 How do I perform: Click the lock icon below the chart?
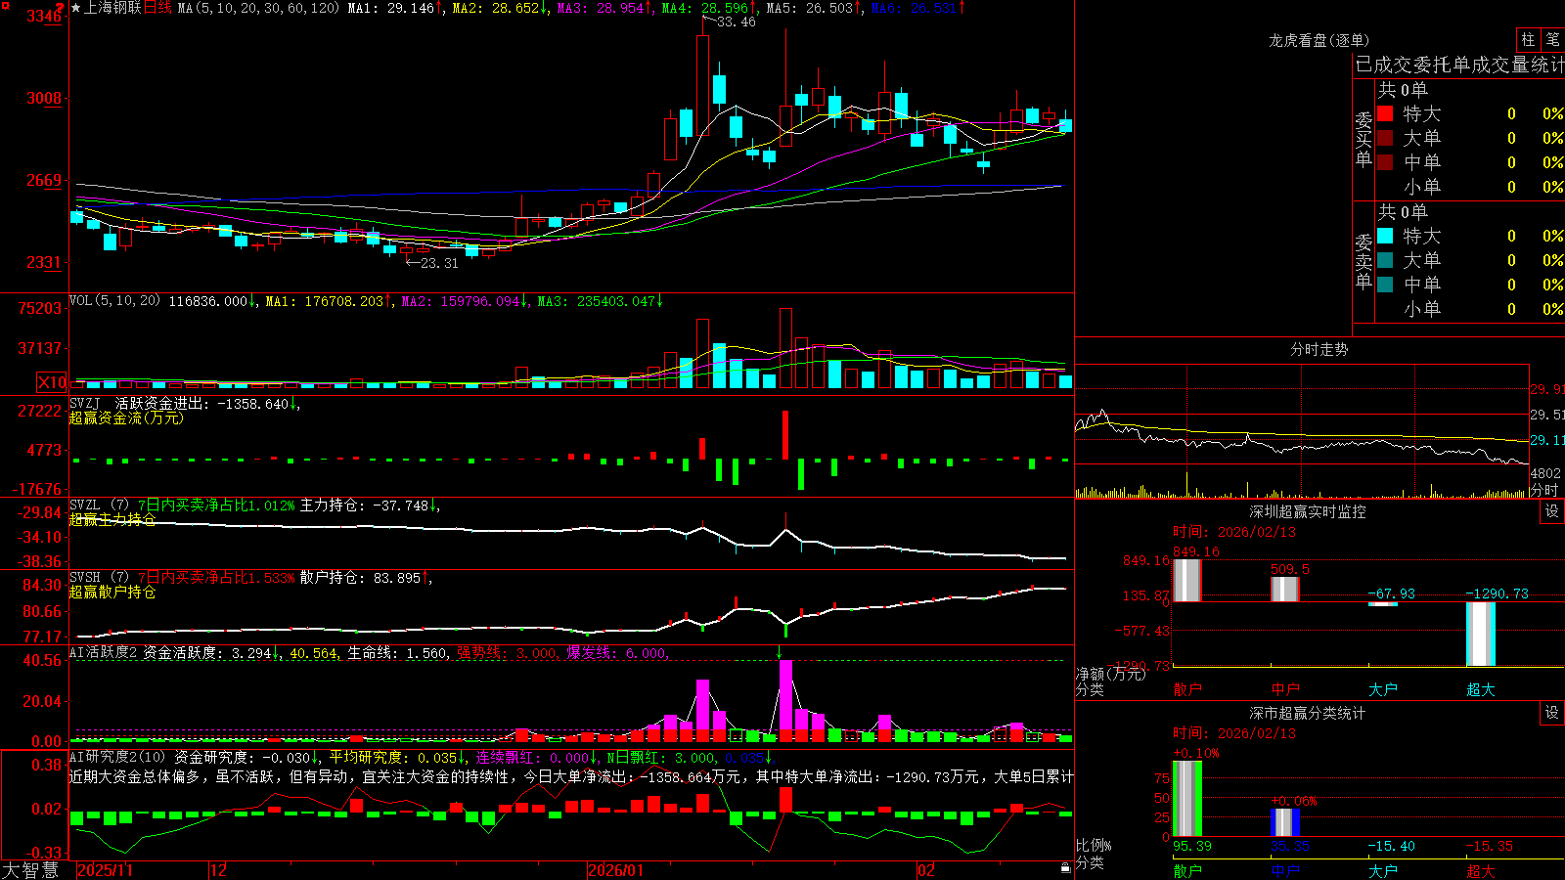tap(1065, 868)
